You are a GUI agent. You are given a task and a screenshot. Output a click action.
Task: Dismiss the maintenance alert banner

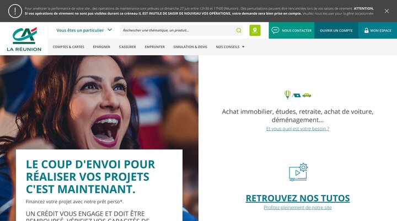[x=387, y=11]
